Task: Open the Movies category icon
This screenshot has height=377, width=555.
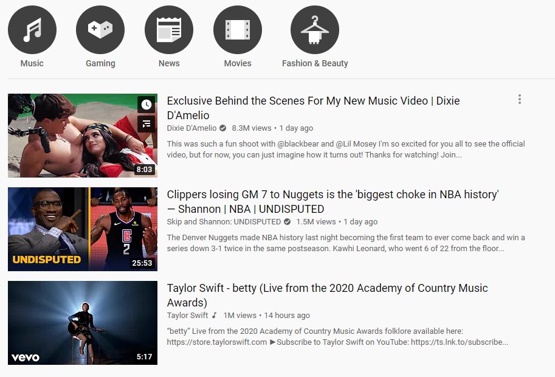Action: pos(238,30)
